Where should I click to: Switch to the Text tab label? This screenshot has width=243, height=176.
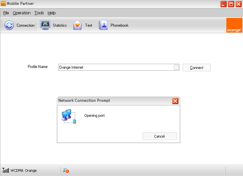point(89,25)
